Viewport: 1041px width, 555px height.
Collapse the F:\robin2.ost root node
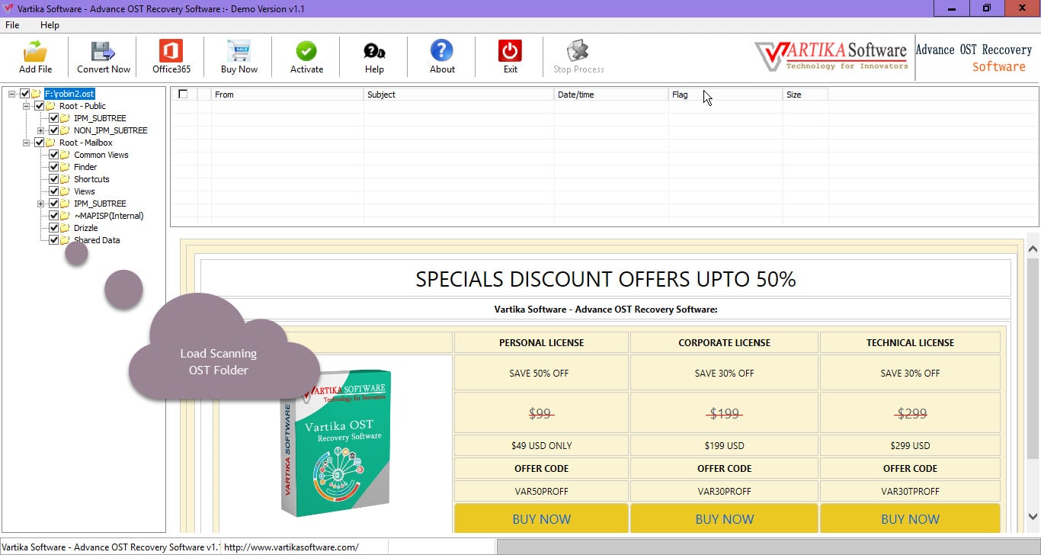pyautogui.click(x=12, y=94)
